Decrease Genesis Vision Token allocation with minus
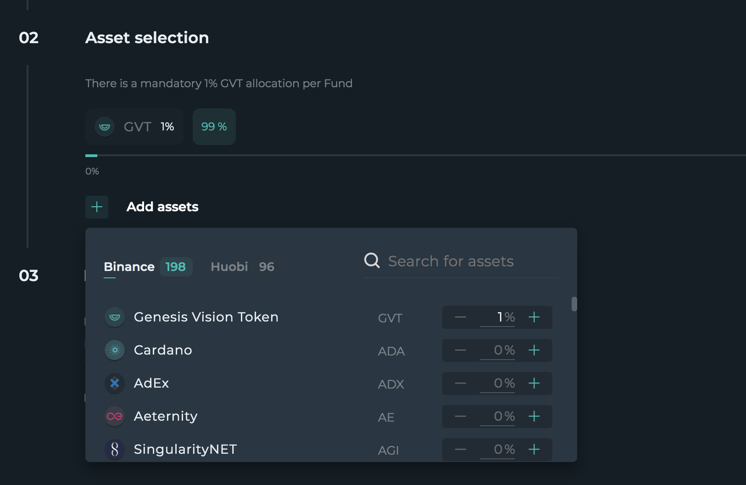Viewport: 746px width, 485px height. coord(461,317)
